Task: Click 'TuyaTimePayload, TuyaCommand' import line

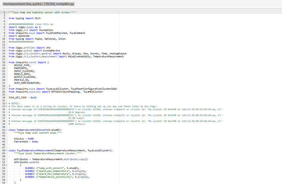Action: pos(47,33)
